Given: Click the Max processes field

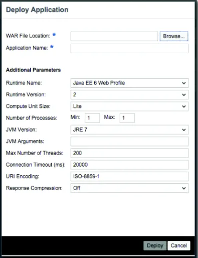Looking at the screenshot, I should [x=127, y=118].
